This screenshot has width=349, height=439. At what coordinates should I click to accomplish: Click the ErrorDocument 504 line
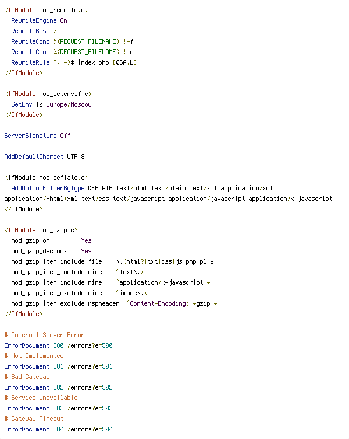pos(58,429)
